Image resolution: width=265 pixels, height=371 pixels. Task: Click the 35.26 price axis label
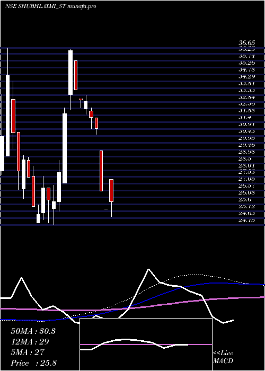point(247,63)
